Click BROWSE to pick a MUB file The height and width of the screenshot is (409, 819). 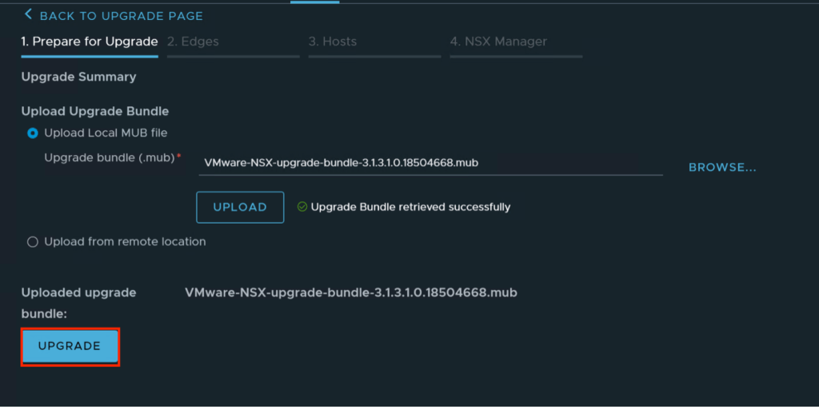[722, 168]
